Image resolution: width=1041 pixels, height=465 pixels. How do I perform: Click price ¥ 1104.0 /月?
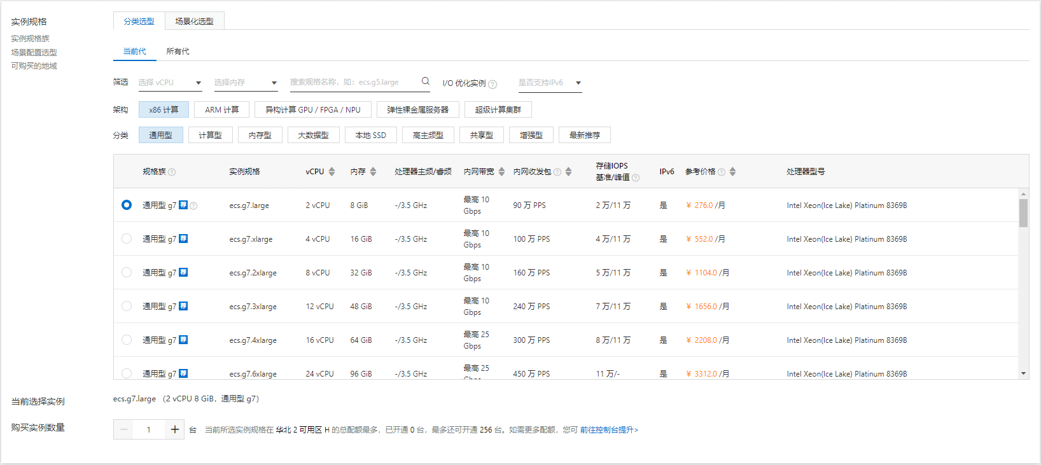[708, 273]
